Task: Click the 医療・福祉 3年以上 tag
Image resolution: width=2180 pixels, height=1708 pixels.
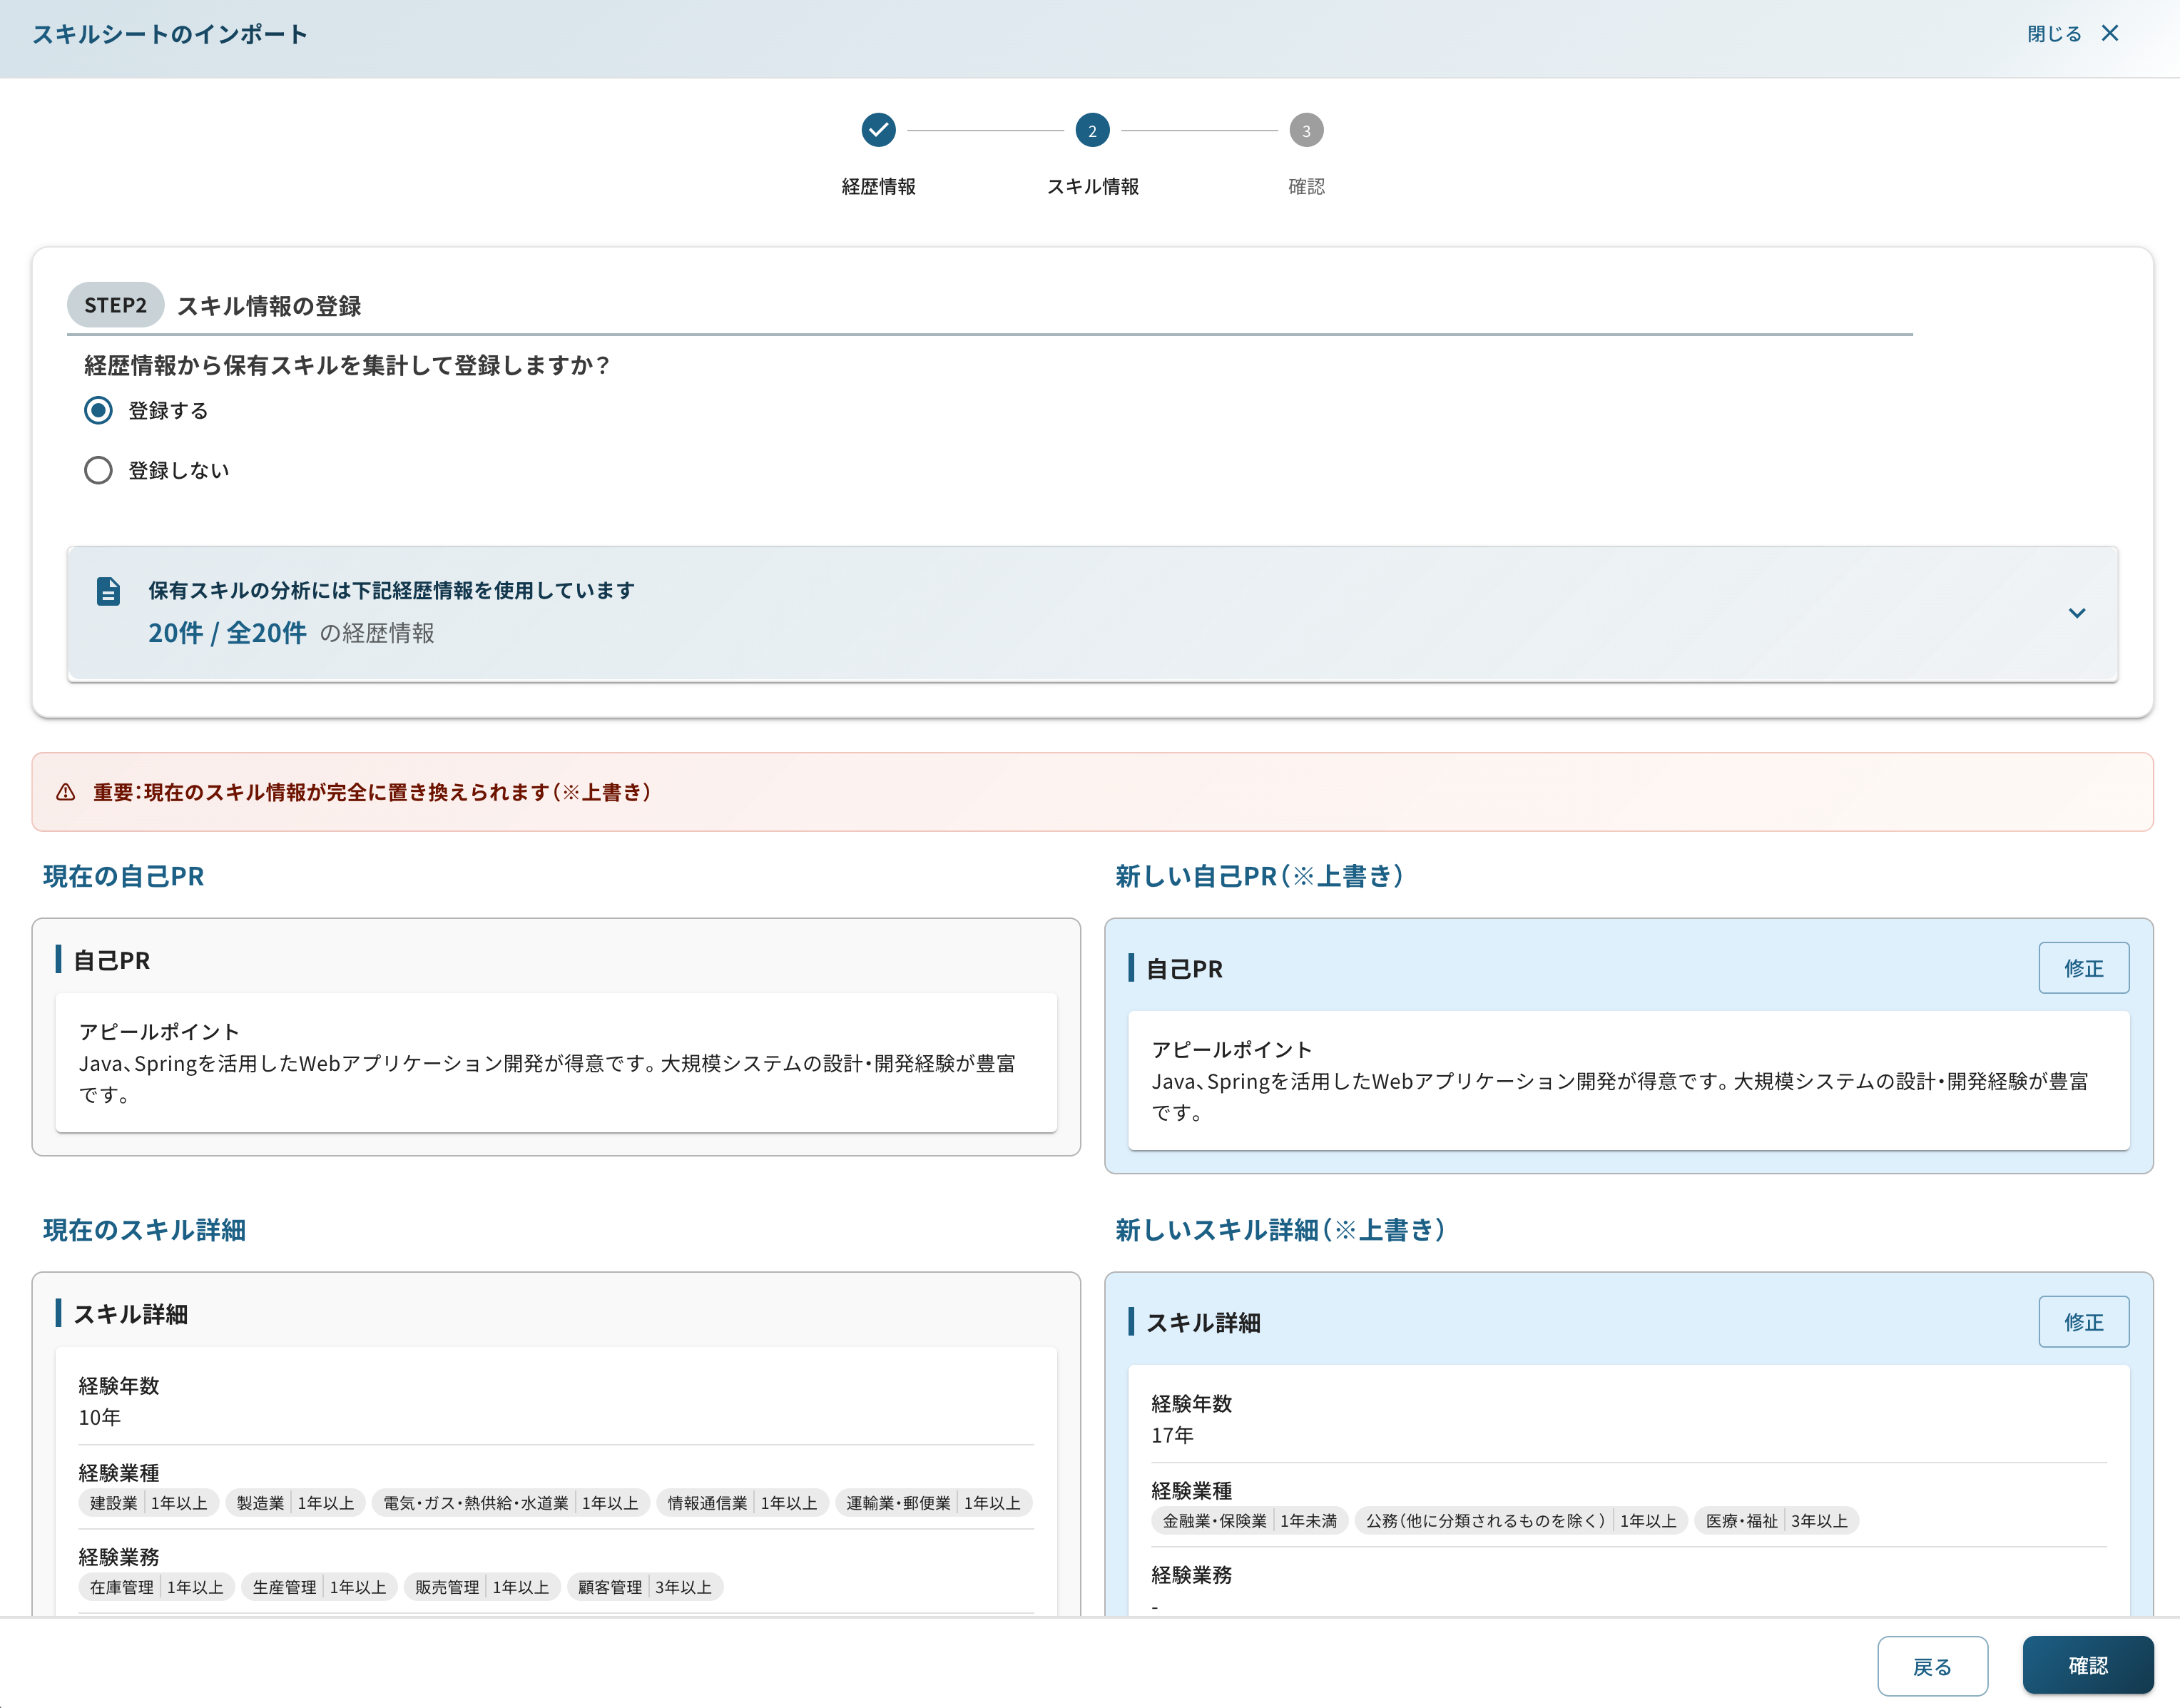Action: [x=1776, y=1521]
